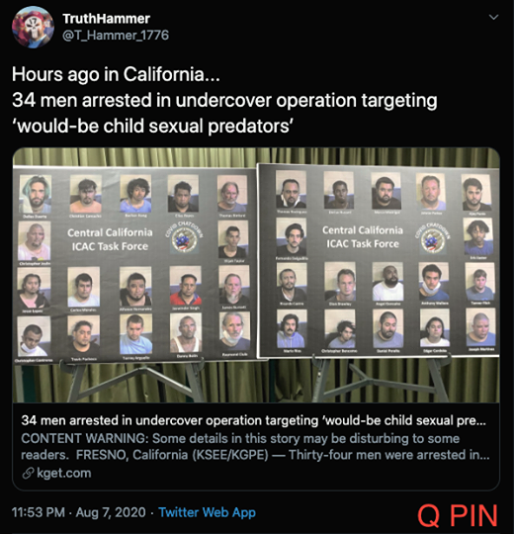Click the COVID Chatdown seal on right poster
The height and width of the screenshot is (534, 514).
pos(433,237)
